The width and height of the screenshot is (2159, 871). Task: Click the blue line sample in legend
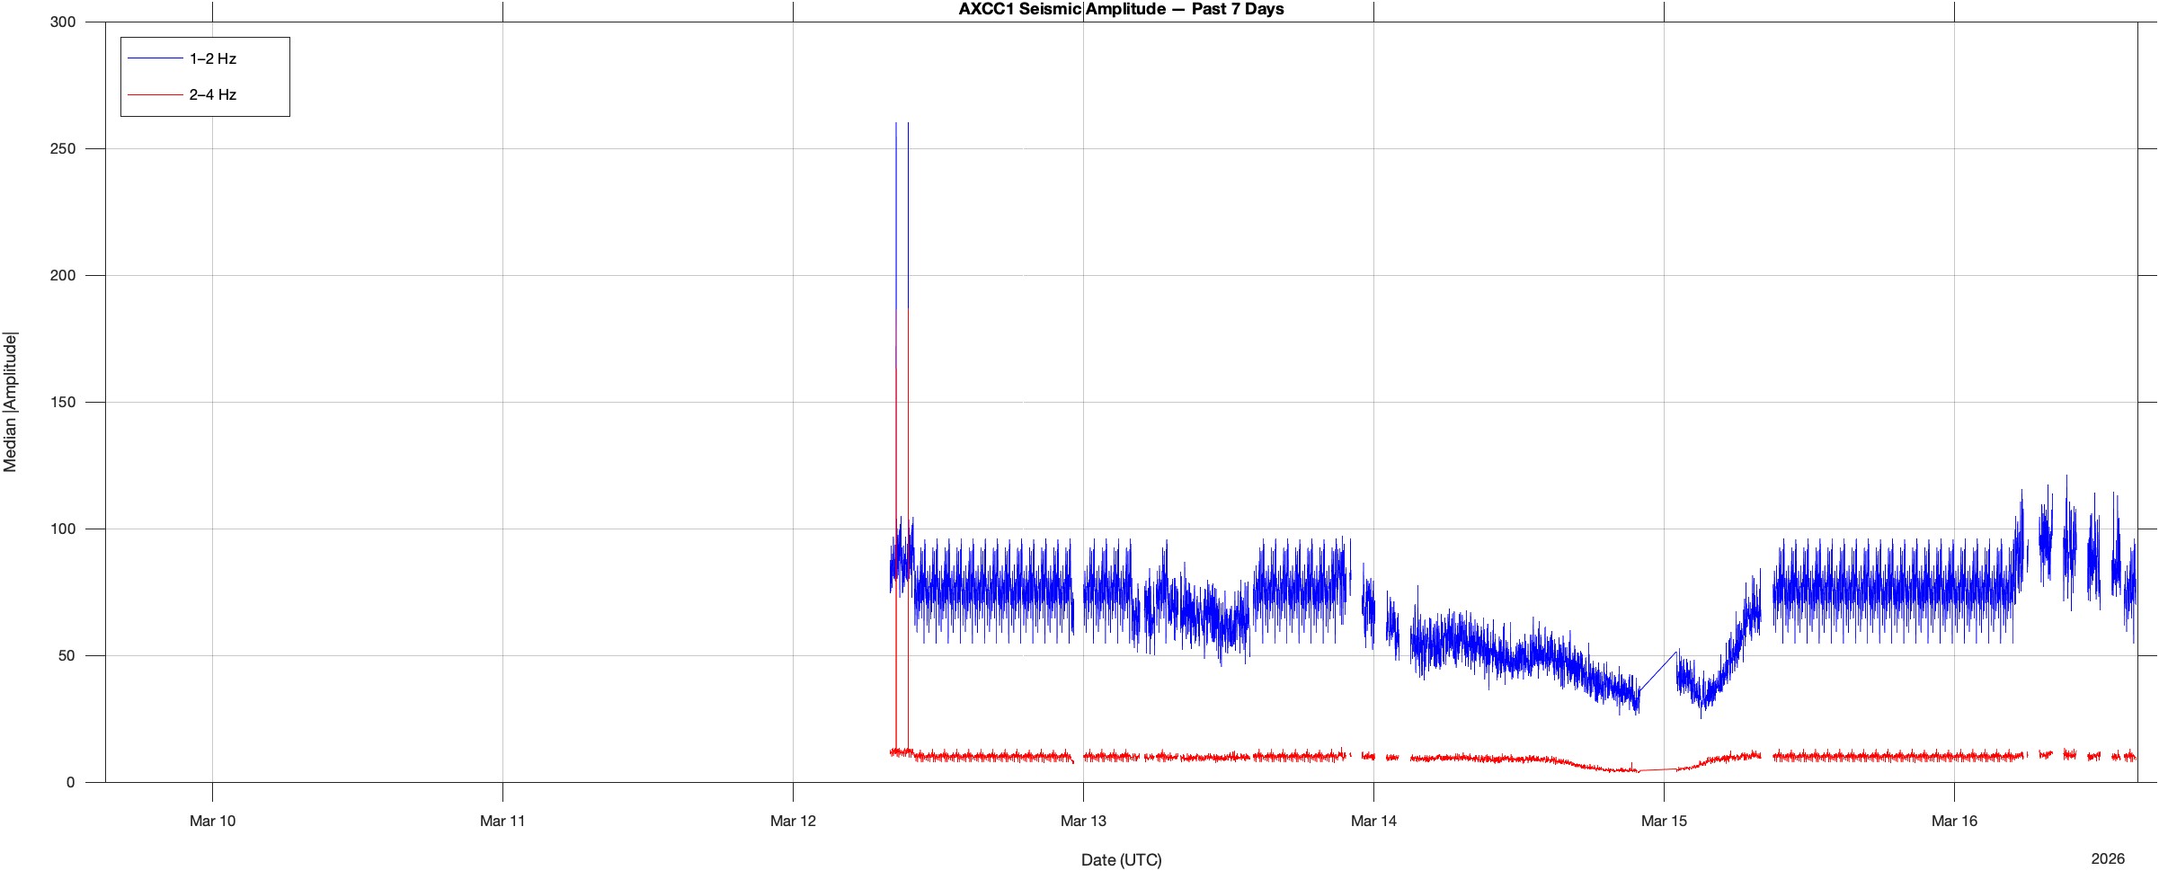pos(155,59)
